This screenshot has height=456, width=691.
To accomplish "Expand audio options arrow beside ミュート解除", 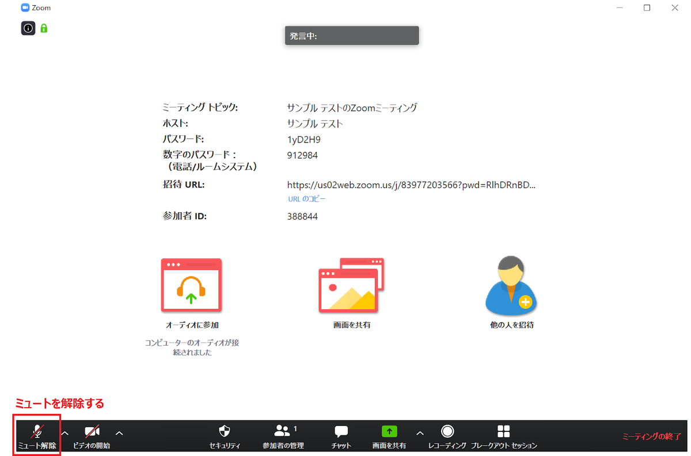I will click(65, 432).
